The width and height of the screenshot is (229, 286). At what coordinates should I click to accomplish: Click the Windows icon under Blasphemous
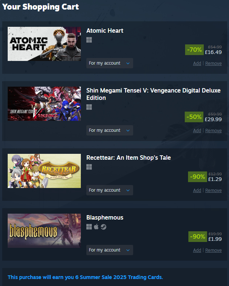coord(89,227)
